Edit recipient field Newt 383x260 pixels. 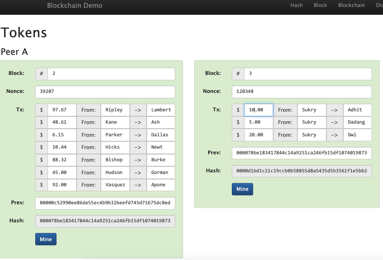click(x=161, y=147)
